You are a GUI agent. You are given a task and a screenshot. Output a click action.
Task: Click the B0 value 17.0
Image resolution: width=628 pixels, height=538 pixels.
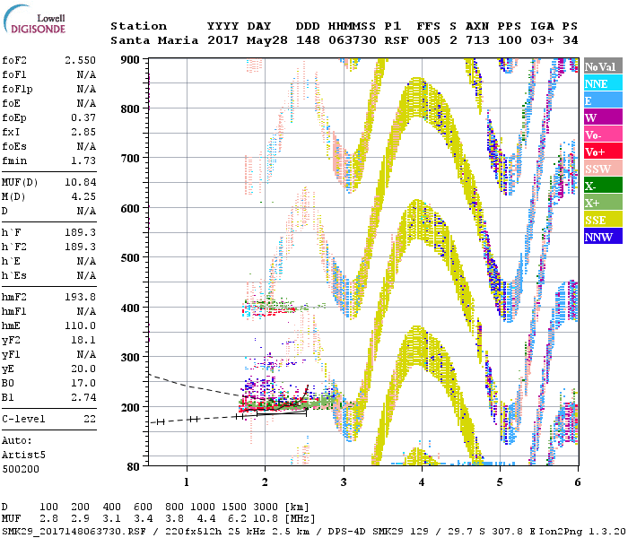click(x=83, y=384)
